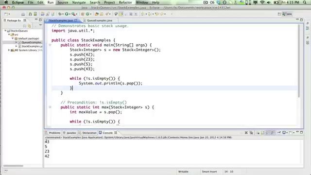Toggle Mark Occurrences highlighter in toolbar
This screenshot has height=175, width=311.
coord(121,14)
